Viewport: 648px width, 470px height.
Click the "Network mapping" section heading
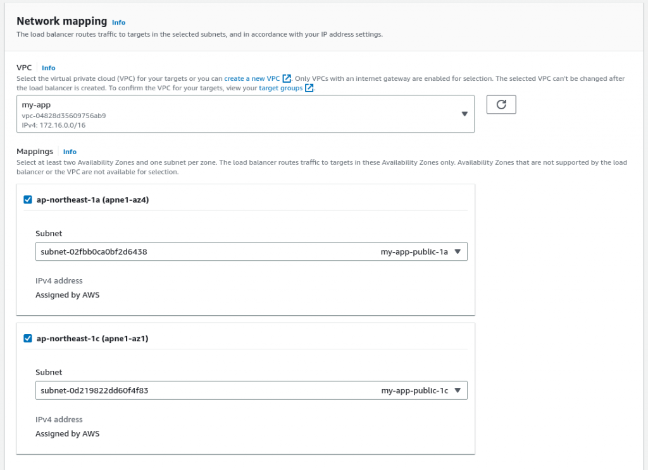(x=62, y=21)
